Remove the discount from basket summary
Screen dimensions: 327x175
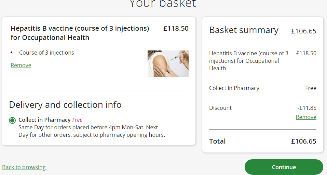(306, 117)
